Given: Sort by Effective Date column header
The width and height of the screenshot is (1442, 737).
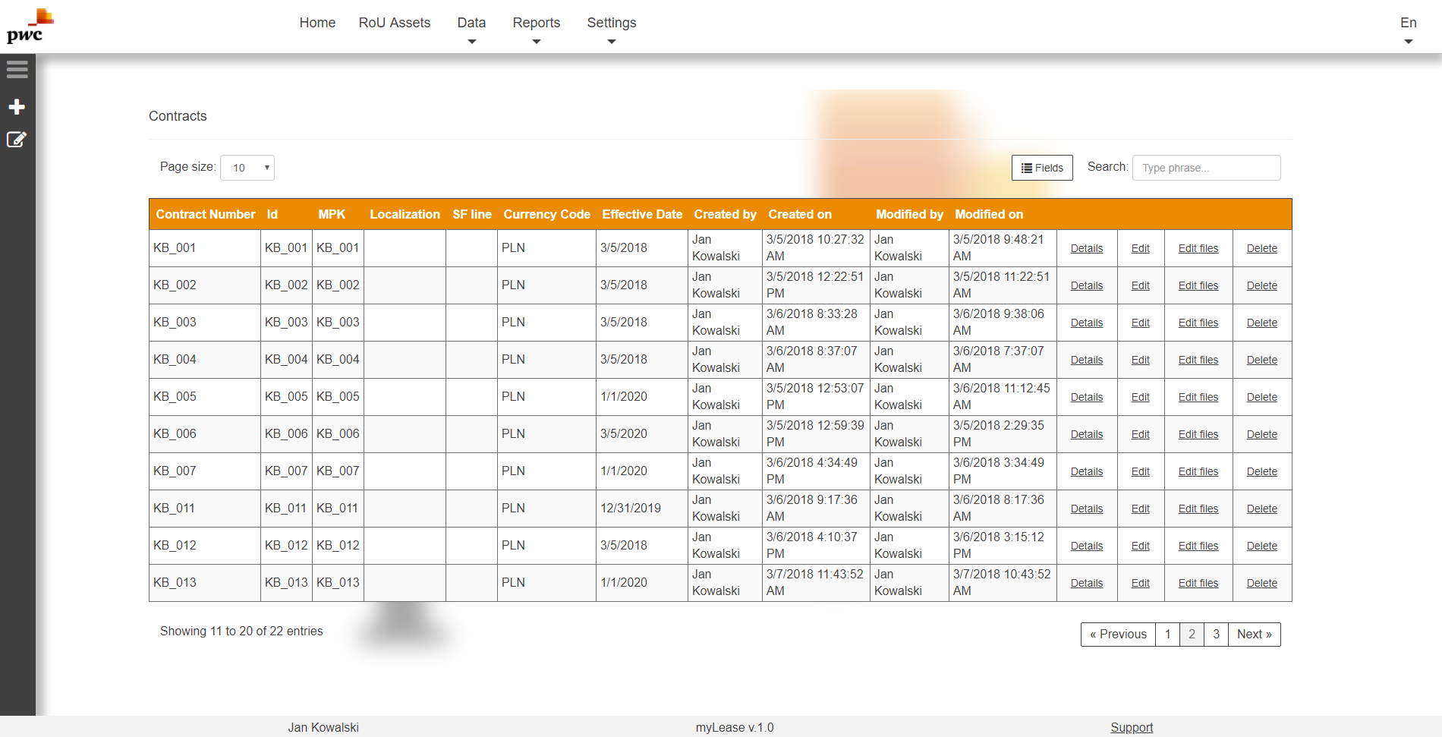Looking at the screenshot, I should tap(641, 214).
